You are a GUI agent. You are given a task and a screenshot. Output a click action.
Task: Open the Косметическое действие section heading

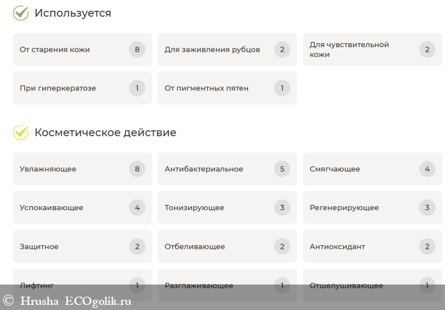coord(105,132)
